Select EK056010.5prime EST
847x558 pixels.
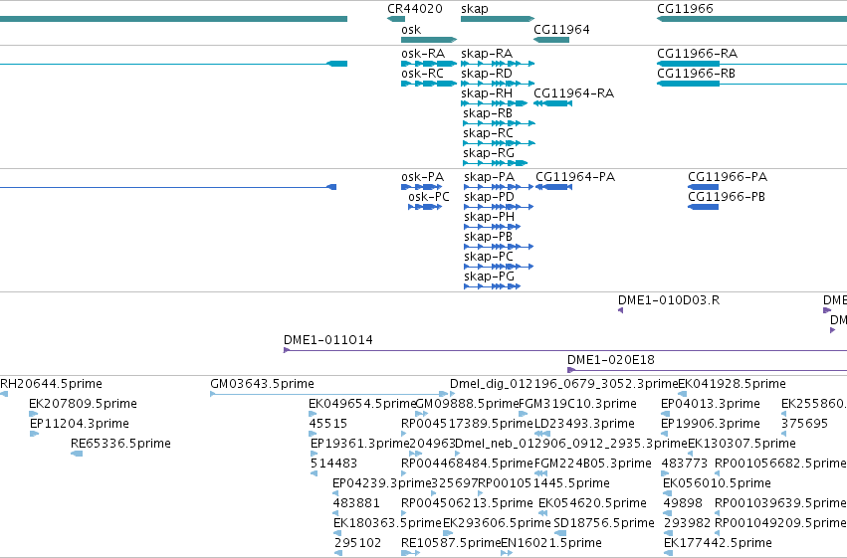pos(667,493)
